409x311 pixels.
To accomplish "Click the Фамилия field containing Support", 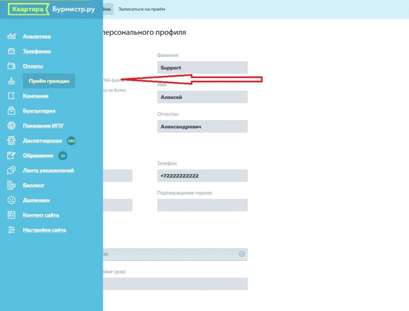I will click(x=203, y=67).
